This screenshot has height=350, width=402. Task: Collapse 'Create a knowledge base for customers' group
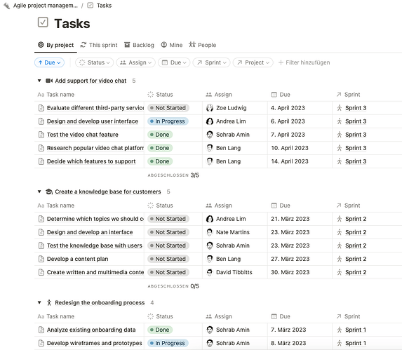click(x=39, y=191)
